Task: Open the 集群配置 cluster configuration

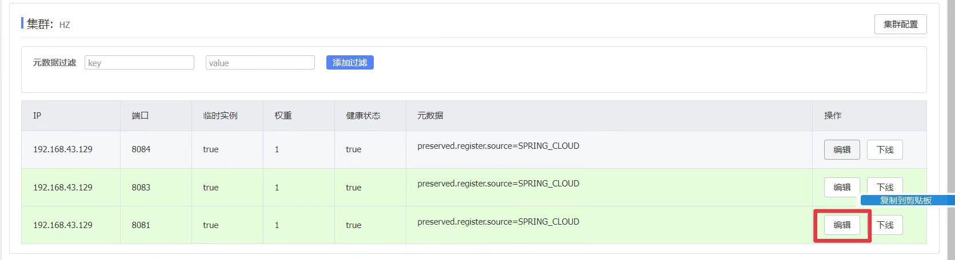Action: point(900,25)
